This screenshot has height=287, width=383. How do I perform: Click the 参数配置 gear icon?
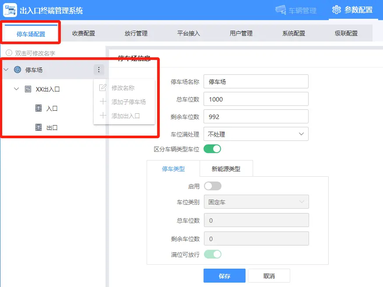(336, 10)
